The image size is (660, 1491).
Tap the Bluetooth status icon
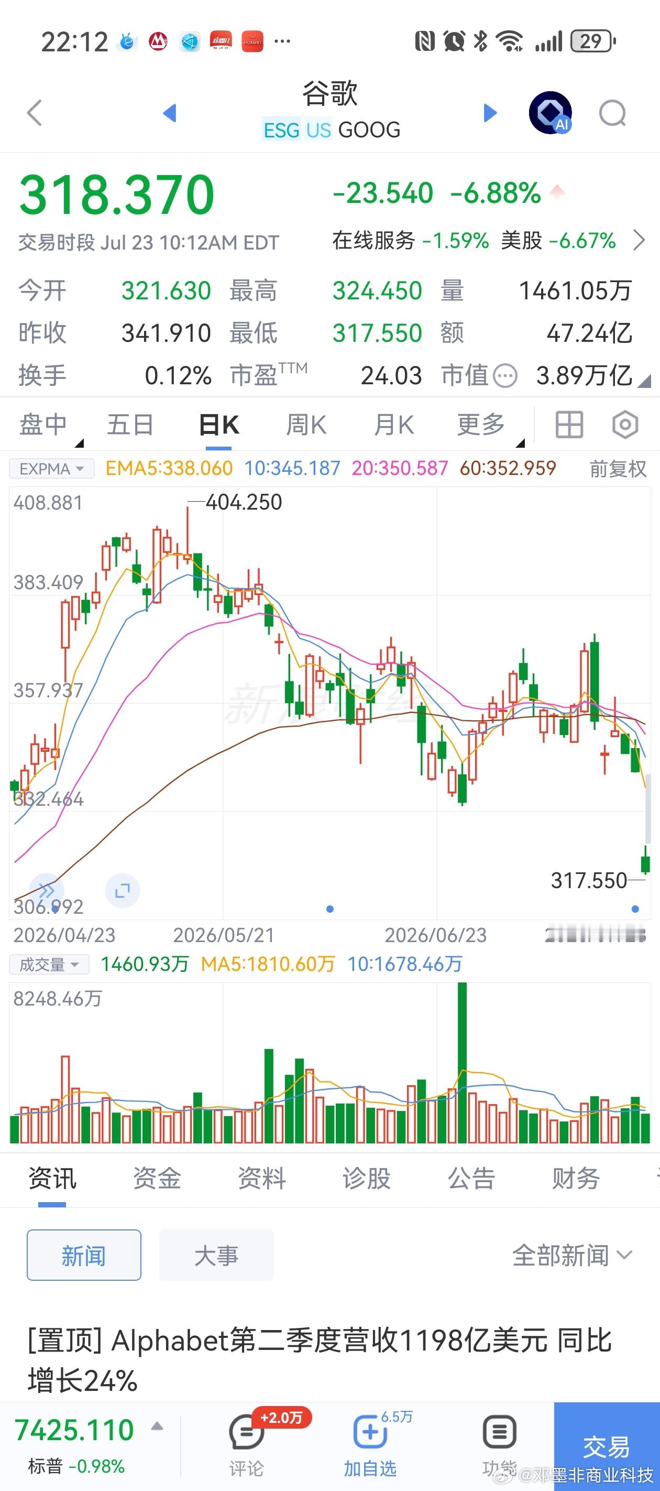click(480, 41)
